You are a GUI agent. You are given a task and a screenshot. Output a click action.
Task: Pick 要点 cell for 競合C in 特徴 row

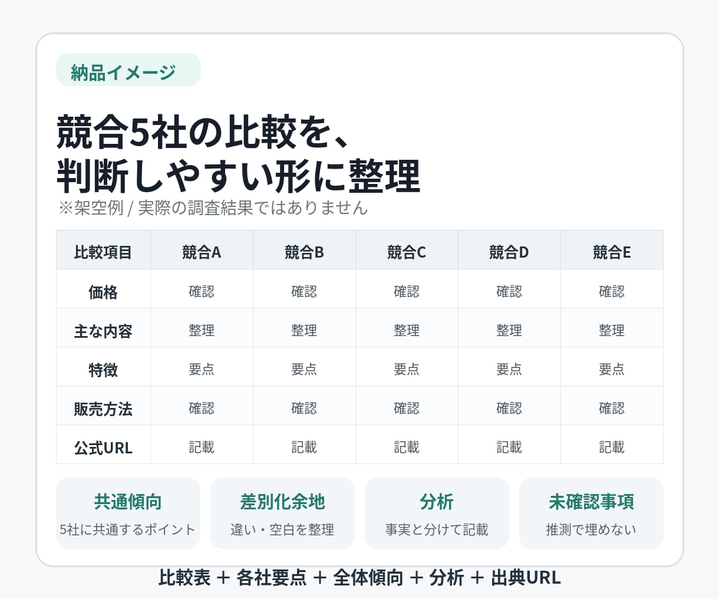click(407, 367)
